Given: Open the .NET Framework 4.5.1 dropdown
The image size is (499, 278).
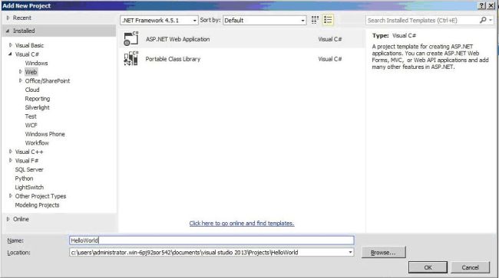Looking at the screenshot, I should tap(159, 21).
